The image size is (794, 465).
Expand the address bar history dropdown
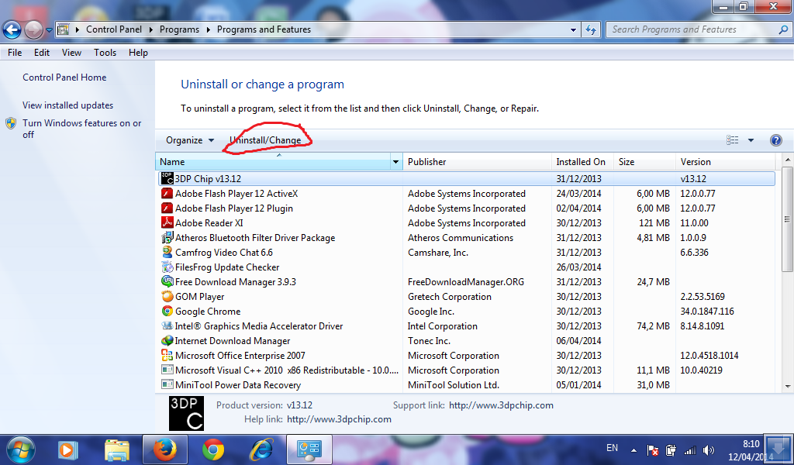(x=573, y=29)
